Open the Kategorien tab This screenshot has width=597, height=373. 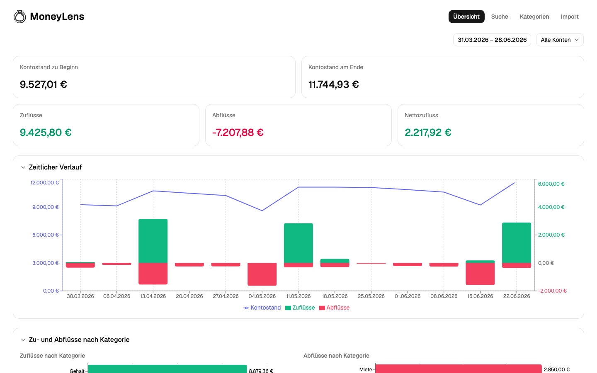[534, 17]
